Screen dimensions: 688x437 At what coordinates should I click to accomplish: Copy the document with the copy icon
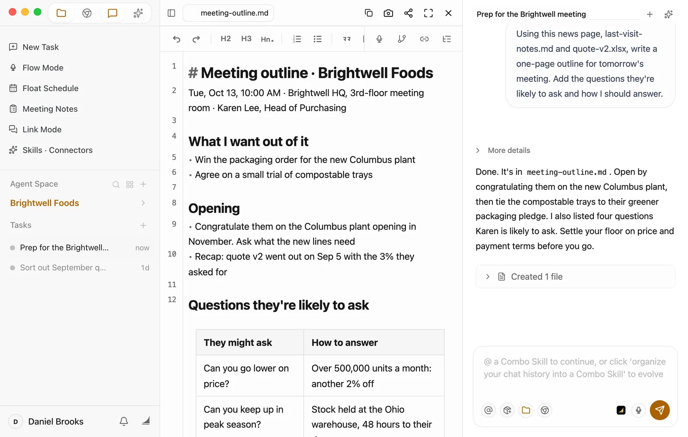coord(369,13)
